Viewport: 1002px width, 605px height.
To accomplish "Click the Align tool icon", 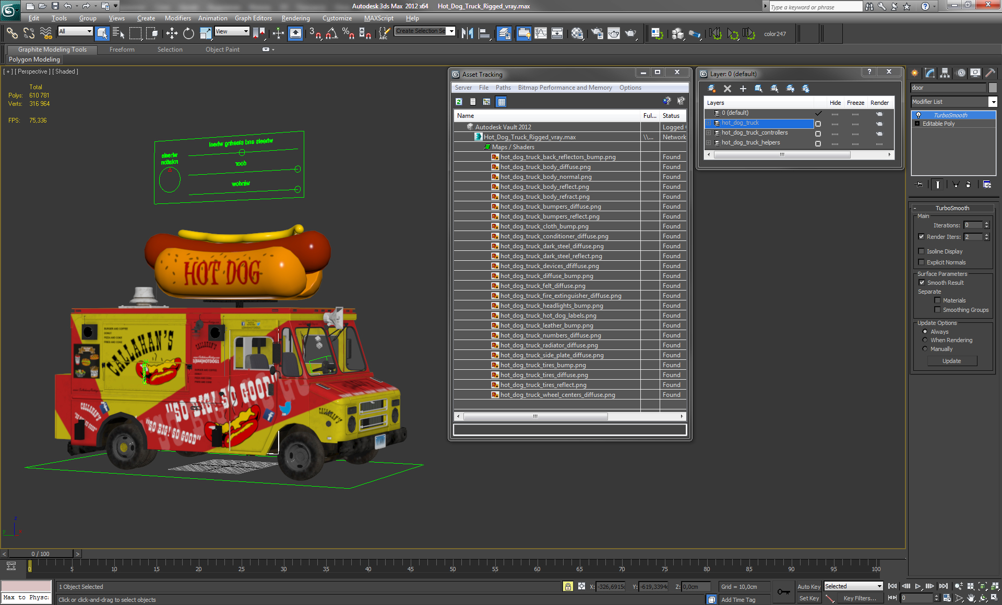I will pos(484,33).
